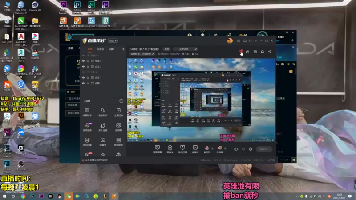Viewport: 356px width, 200px height.
Task: Select the first tab in League client
Action: 71,48
